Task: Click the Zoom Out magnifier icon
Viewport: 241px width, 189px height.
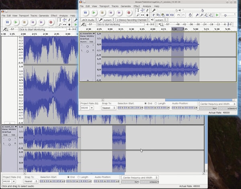Action: click(x=202, y=15)
